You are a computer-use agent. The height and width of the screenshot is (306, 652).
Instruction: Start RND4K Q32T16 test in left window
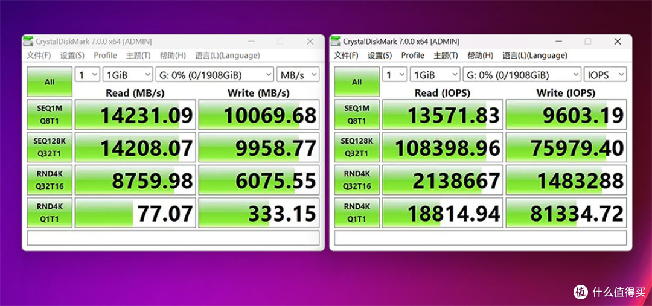(x=50, y=180)
